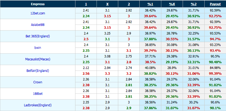Open the Bet 365(England) link
The image size is (226, 111).
[x=38, y=36]
